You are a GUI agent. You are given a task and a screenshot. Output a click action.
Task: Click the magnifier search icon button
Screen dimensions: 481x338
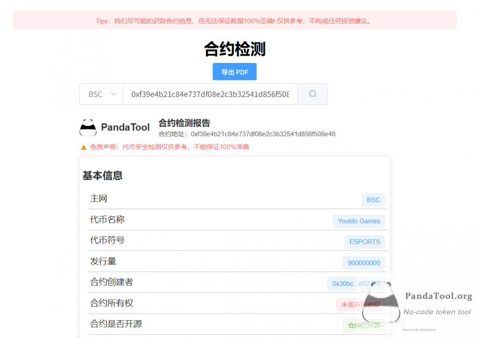(313, 94)
